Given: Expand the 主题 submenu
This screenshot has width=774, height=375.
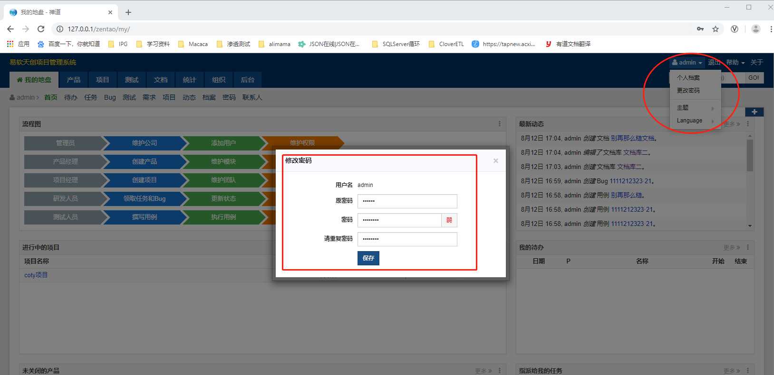Looking at the screenshot, I should [x=695, y=108].
